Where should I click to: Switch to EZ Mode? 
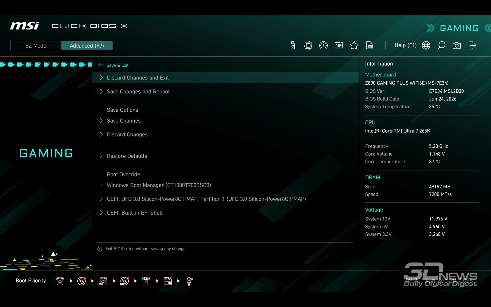point(36,46)
